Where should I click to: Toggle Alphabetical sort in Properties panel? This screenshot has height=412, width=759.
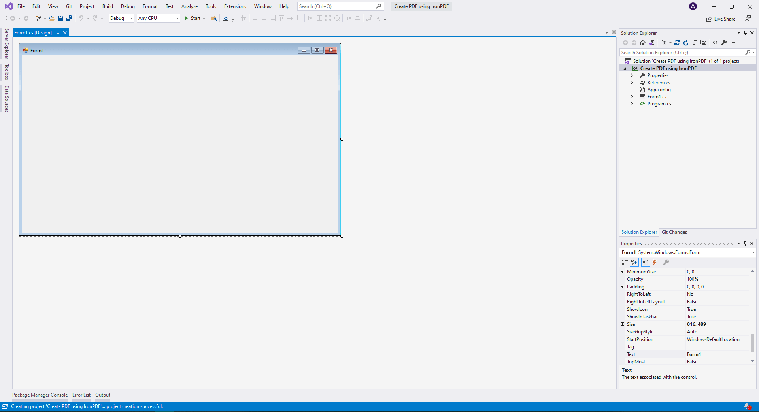(x=634, y=262)
